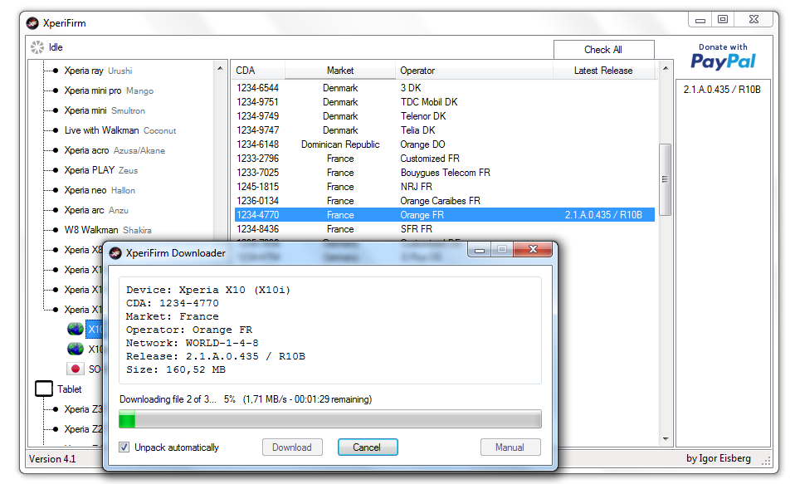Click the disabled Download button

click(292, 447)
